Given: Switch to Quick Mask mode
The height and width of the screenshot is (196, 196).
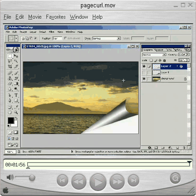Looking at the screenshot, I should click(x=16, y=132).
